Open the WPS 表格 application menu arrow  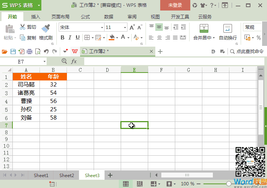[x=39, y=5]
